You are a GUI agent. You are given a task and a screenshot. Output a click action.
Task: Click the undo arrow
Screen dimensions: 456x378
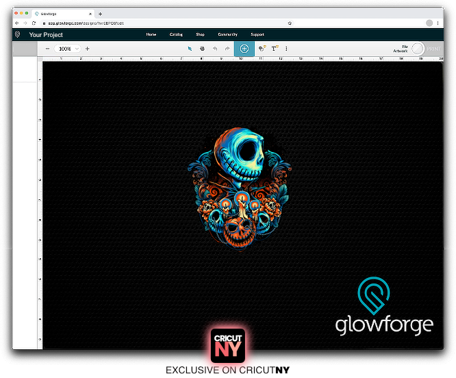tap(214, 49)
